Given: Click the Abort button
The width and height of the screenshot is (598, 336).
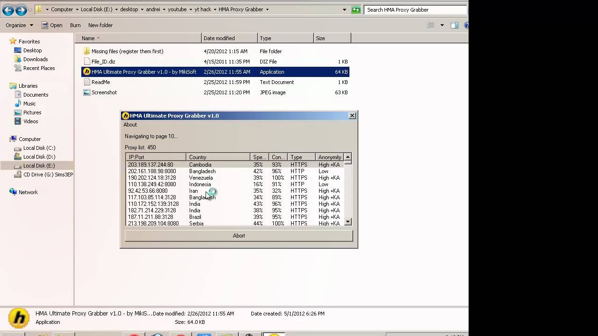Looking at the screenshot, I should click(239, 236).
